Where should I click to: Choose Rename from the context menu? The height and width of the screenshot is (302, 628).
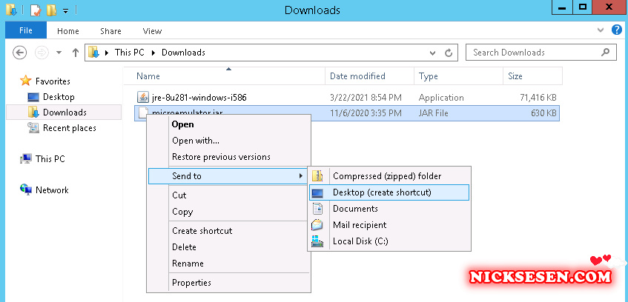188,264
